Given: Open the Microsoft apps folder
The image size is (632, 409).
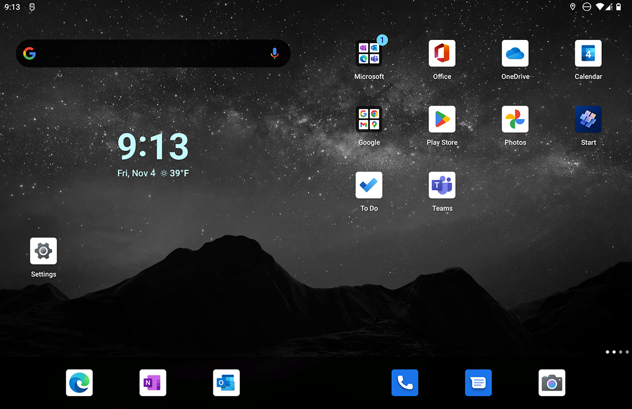Looking at the screenshot, I should (x=369, y=53).
